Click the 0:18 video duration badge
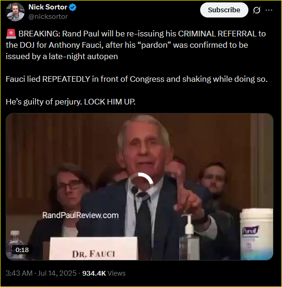The image size is (282, 287). 22,250
